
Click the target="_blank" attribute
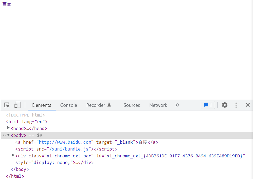[x=116, y=142]
